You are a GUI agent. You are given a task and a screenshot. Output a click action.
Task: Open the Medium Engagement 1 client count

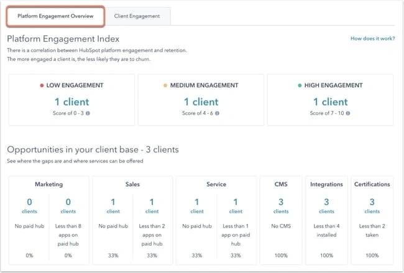200,102
